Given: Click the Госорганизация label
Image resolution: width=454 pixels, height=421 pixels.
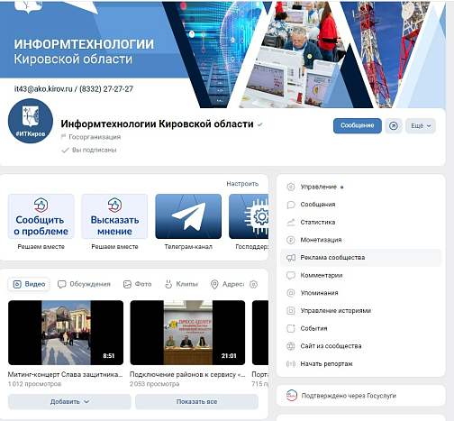Looking at the screenshot, I should click(95, 137).
